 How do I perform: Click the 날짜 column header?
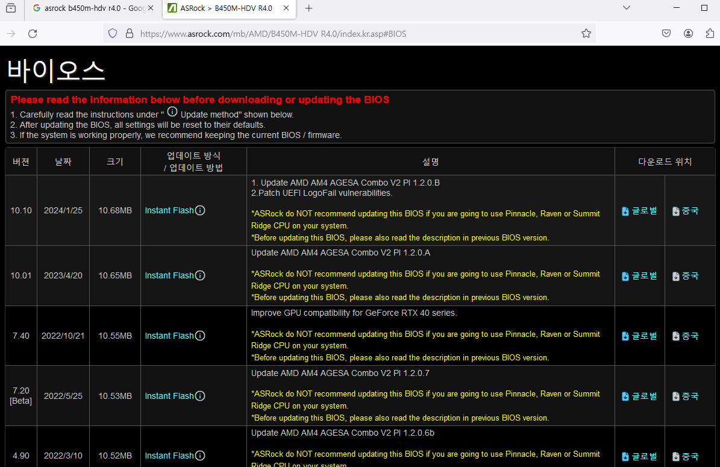(x=63, y=161)
